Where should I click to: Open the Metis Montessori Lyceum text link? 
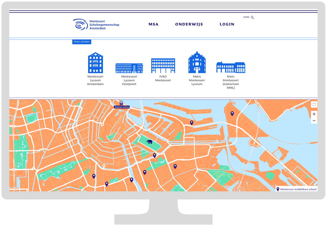(x=197, y=80)
